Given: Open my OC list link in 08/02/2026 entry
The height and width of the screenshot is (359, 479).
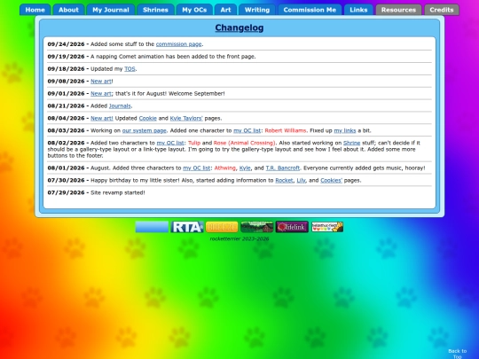Looking at the screenshot, I should pos(170,143).
